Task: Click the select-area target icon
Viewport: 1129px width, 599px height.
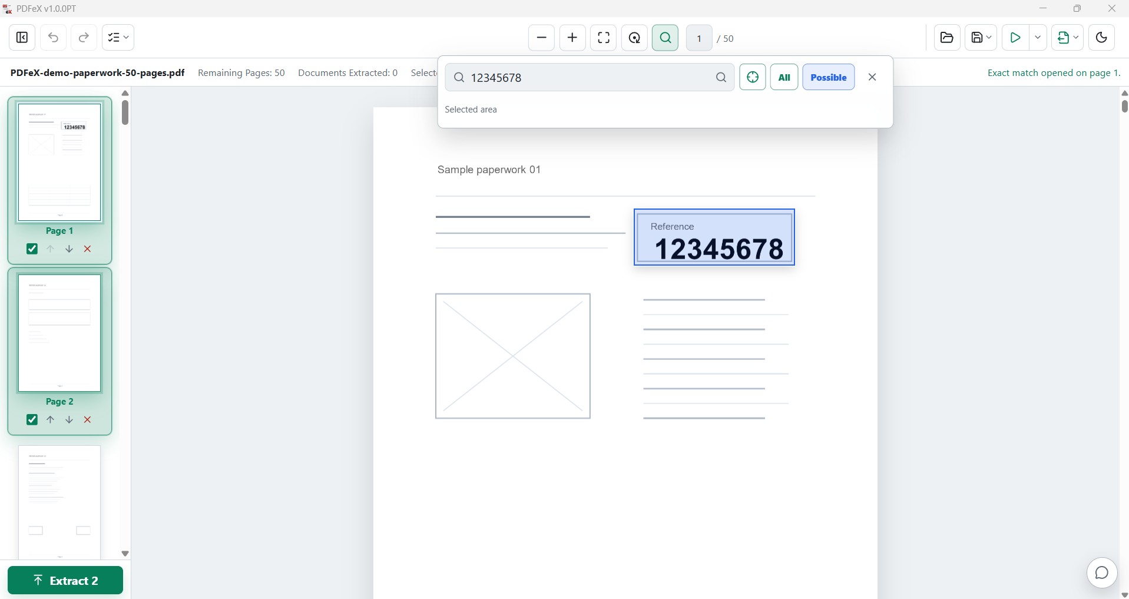Action: [x=752, y=77]
